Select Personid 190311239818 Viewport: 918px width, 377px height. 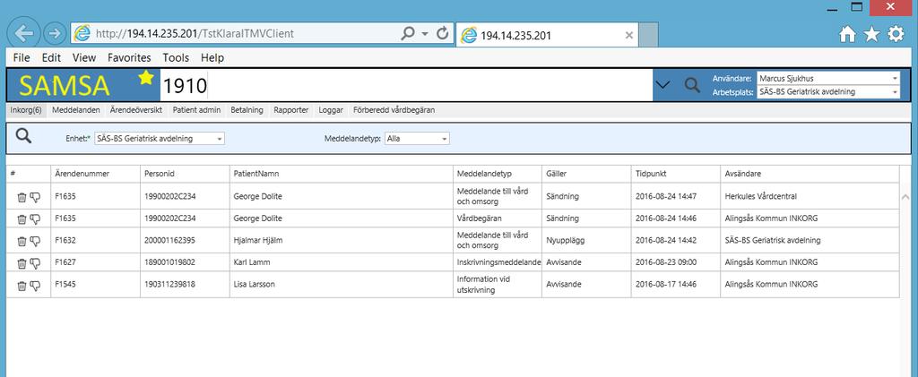(x=169, y=285)
